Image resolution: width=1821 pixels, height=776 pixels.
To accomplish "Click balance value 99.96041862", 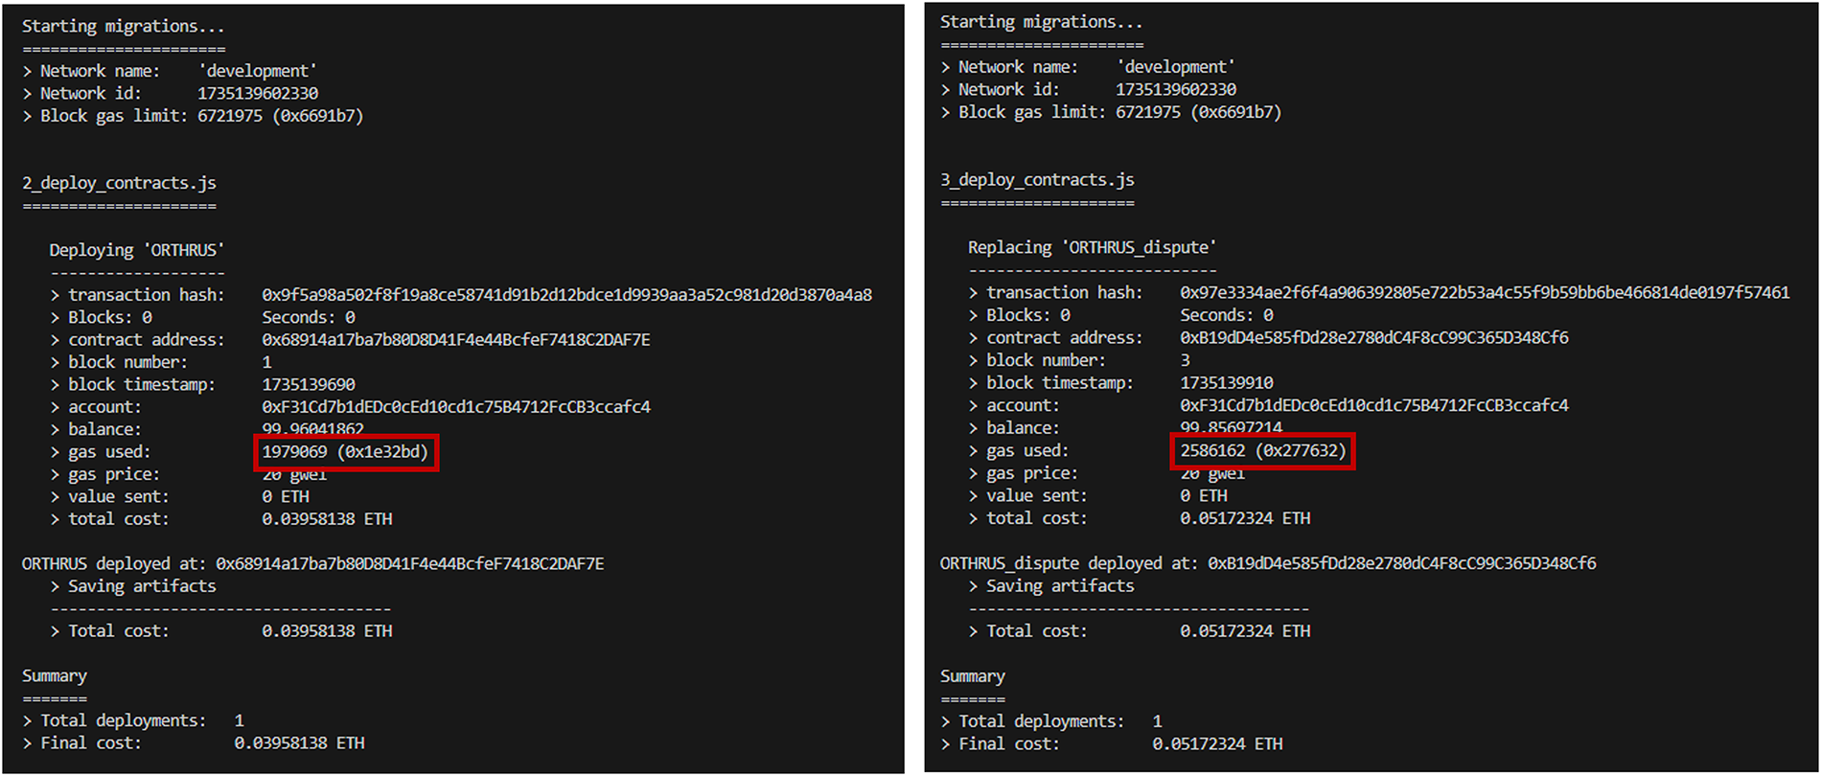I will 312,429.
